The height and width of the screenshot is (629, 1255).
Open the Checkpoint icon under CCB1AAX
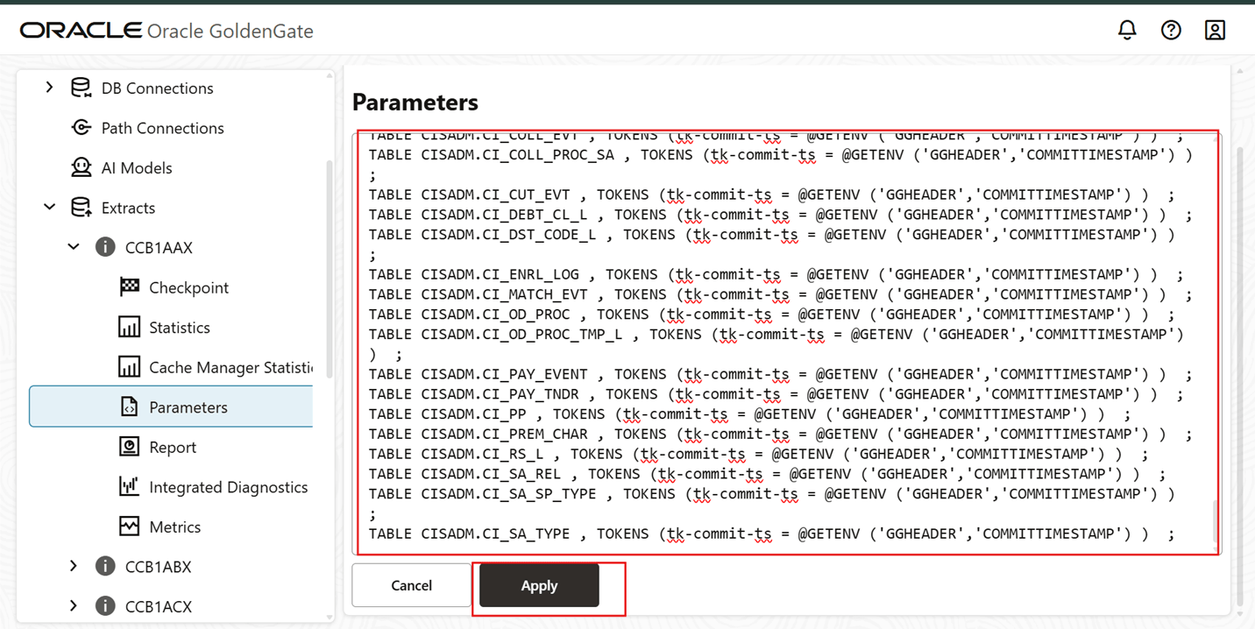point(130,286)
